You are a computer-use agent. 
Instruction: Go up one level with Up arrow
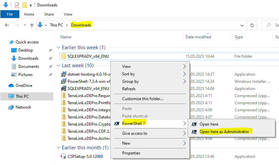click(x=32, y=25)
